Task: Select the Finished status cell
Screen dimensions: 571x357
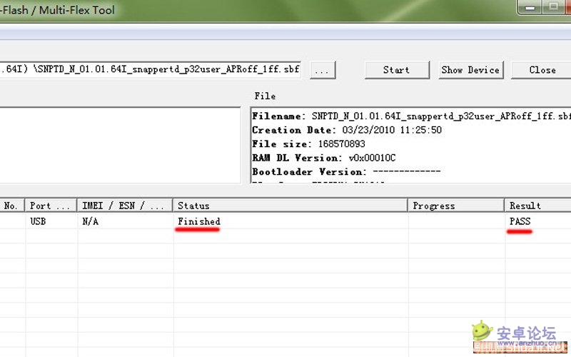Action: [x=199, y=221]
